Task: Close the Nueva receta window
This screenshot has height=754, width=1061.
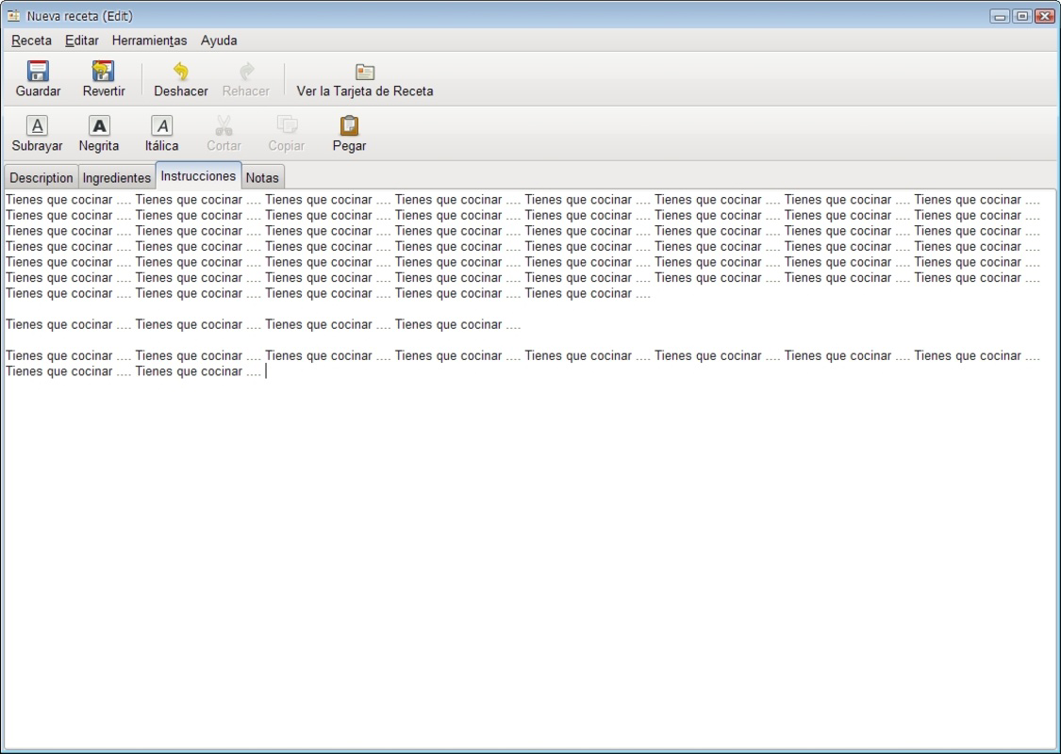Action: (1045, 16)
